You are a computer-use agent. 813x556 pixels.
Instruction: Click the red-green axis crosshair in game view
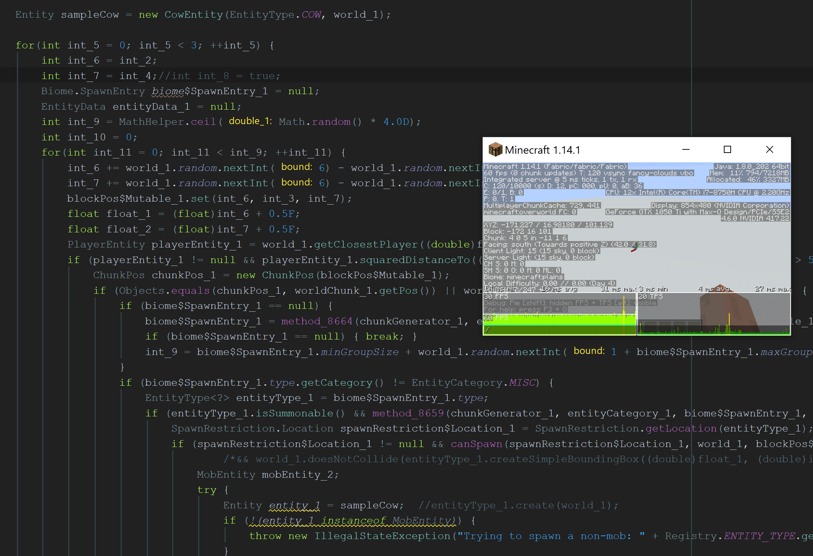[x=634, y=248]
